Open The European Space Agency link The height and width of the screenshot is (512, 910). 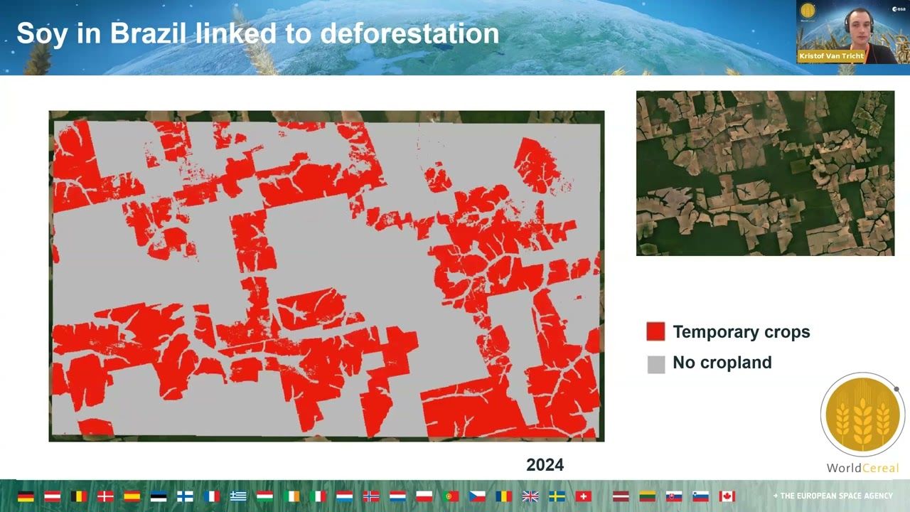833,496
